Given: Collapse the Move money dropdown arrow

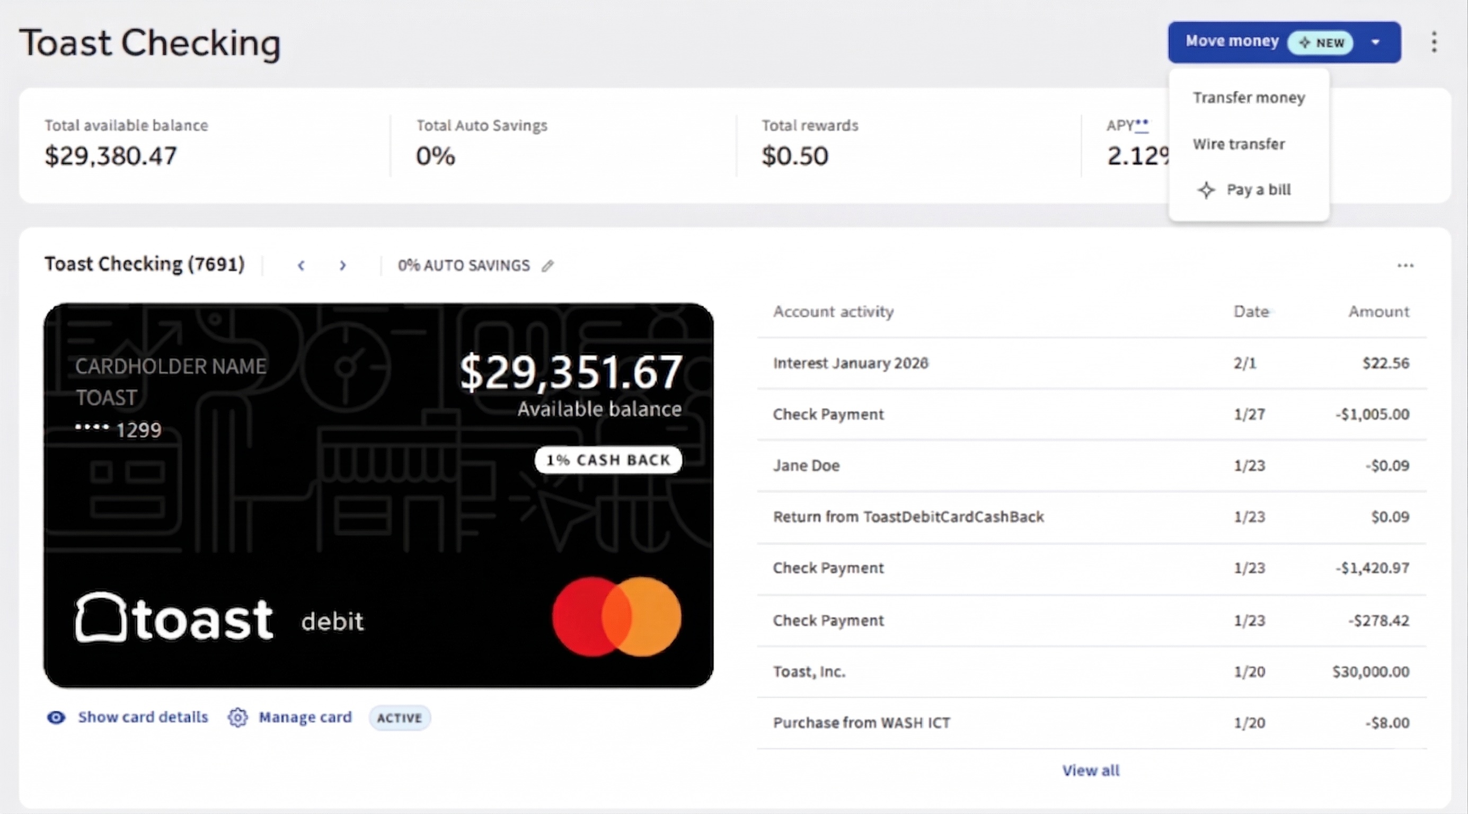Looking at the screenshot, I should (x=1376, y=42).
